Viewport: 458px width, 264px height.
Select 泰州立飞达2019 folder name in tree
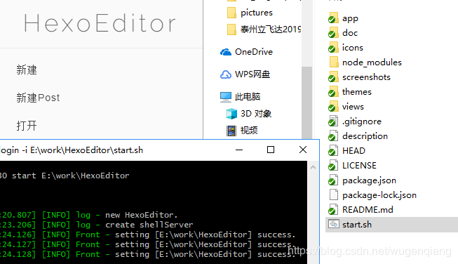[271, 29]
